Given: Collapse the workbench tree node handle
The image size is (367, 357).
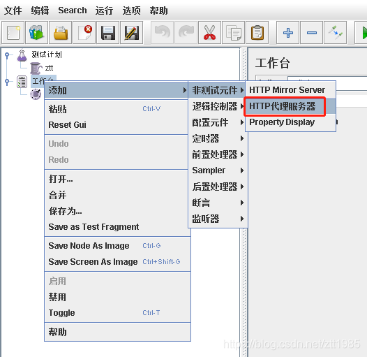Looking at the screenshot, I should click(x=7, y=82).
